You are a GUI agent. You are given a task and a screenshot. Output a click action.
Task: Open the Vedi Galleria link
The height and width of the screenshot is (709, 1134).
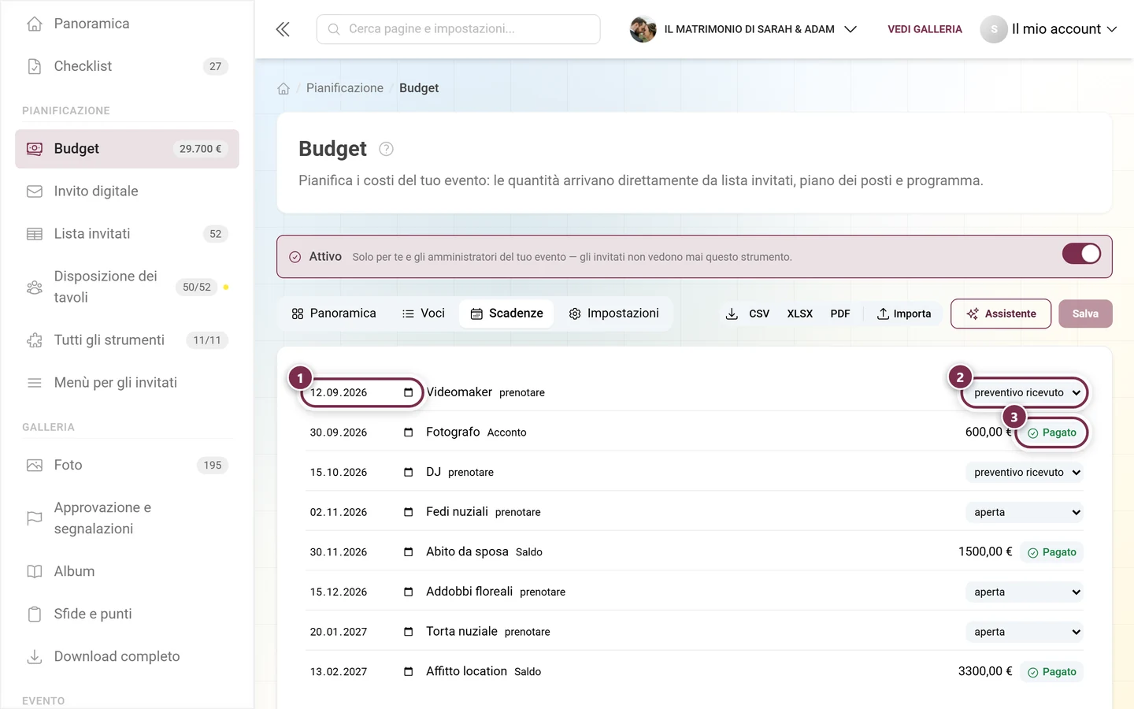coord(925,29)
